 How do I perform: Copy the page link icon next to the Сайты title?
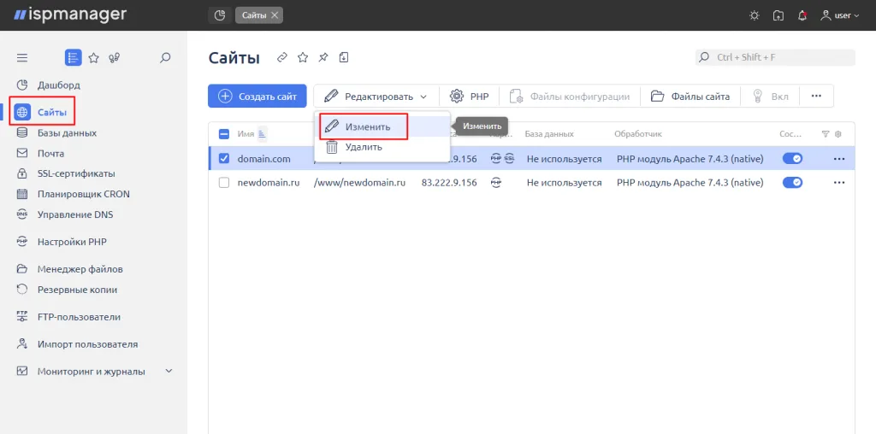click(282, 57)
